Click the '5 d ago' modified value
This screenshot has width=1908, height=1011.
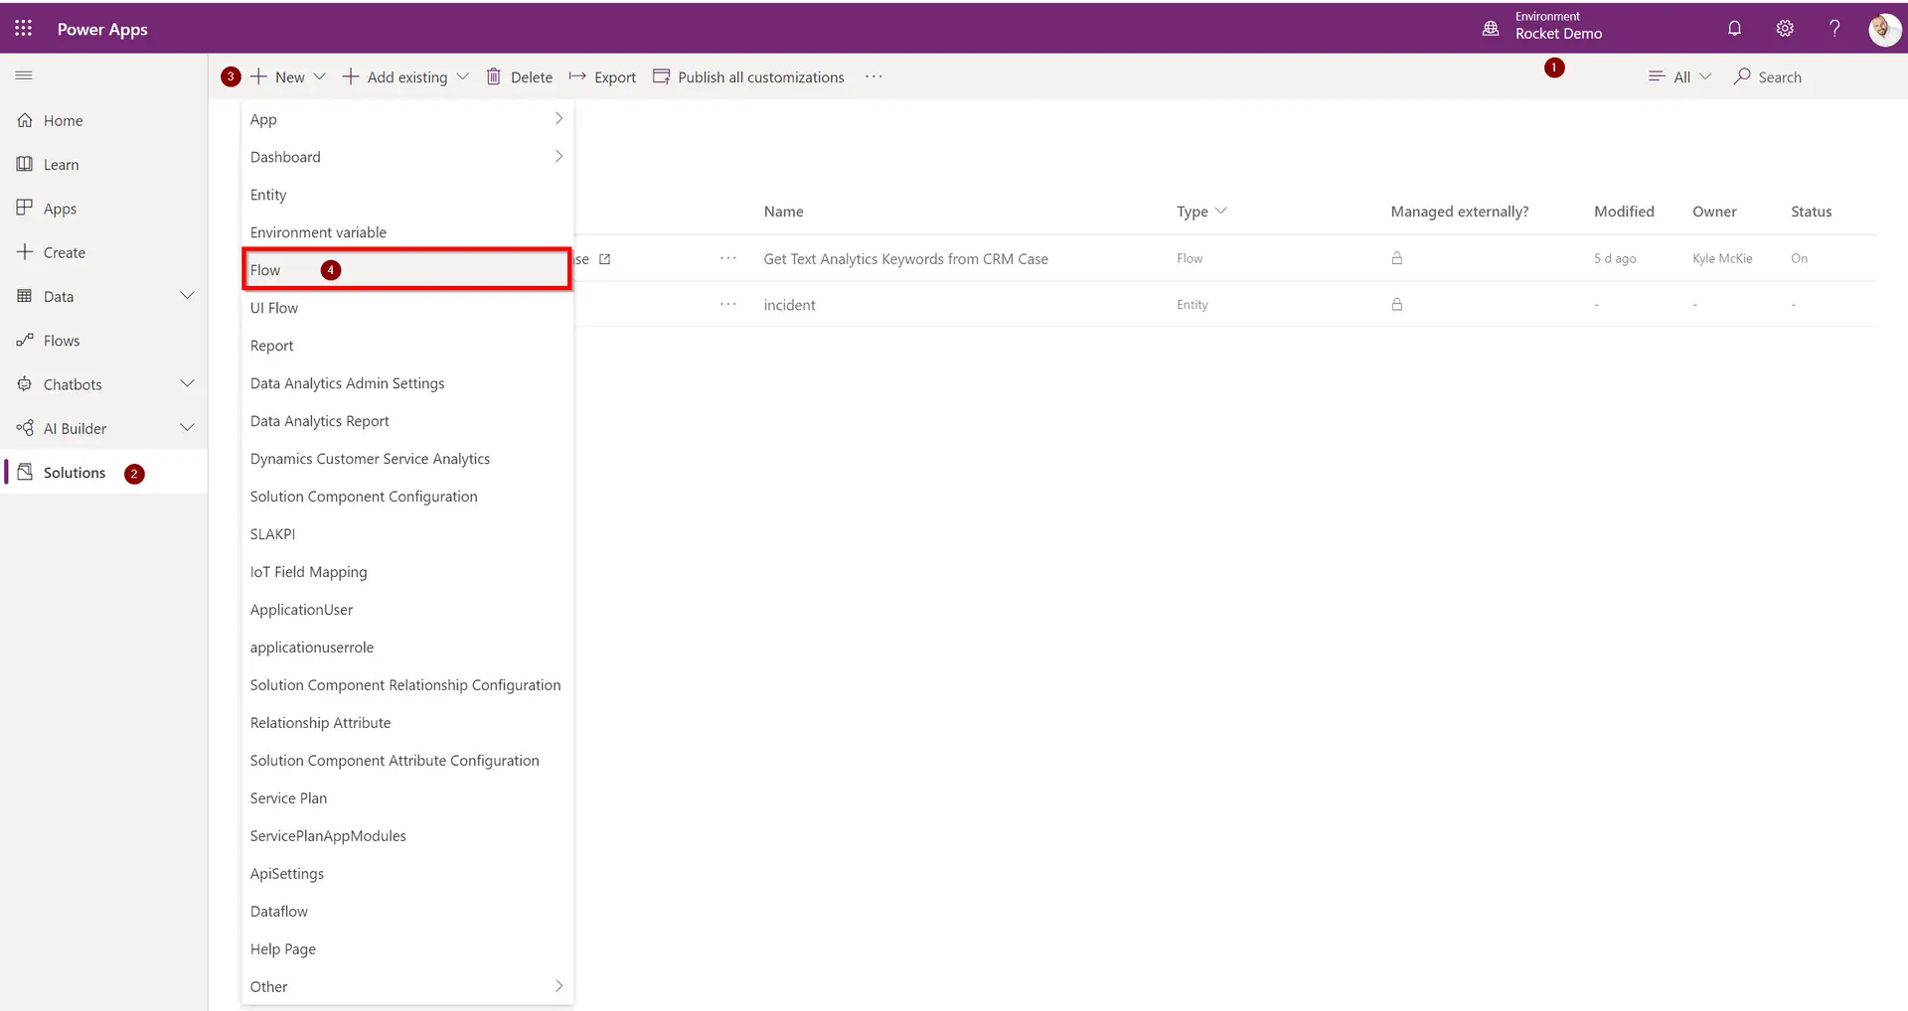(x=1615, y=258)
